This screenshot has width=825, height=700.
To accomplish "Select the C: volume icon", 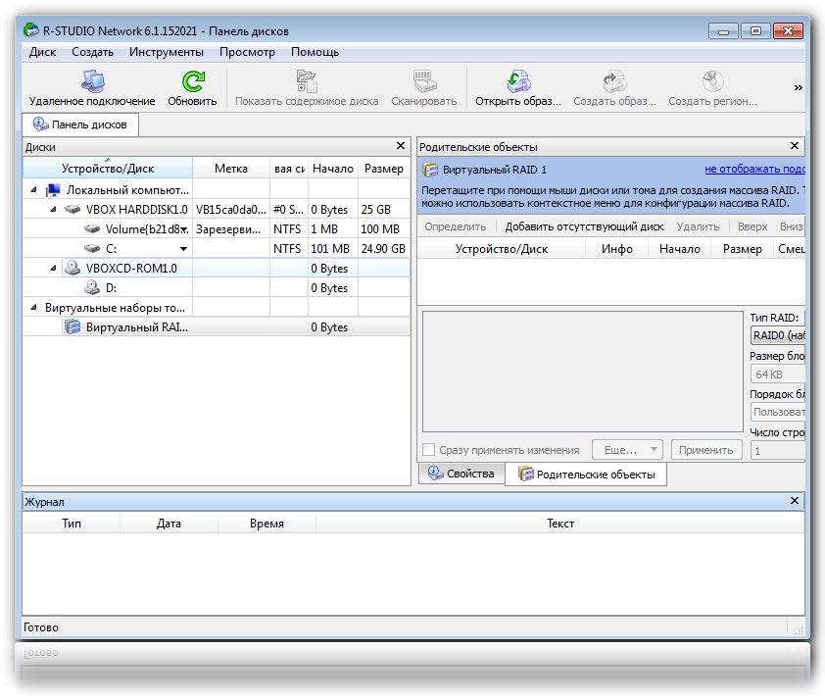I will (92, 249).
